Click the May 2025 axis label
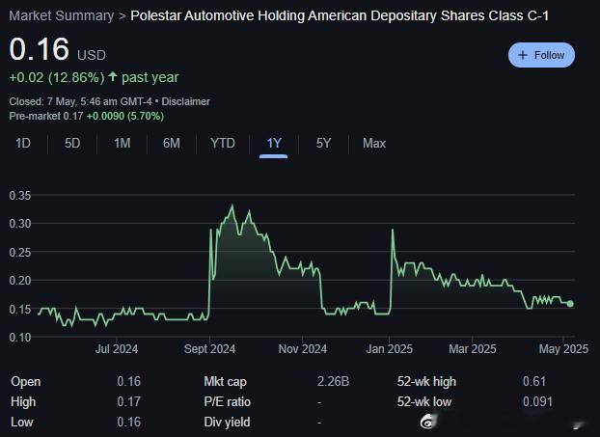 tap(563, 349)
